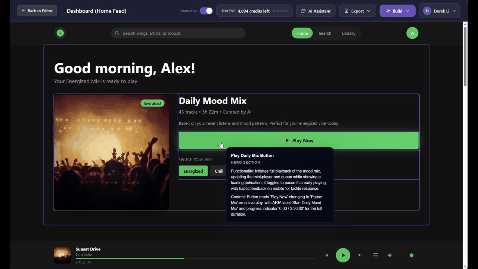Select the Energized vibe option
The image size is (478, 269).
193,171
